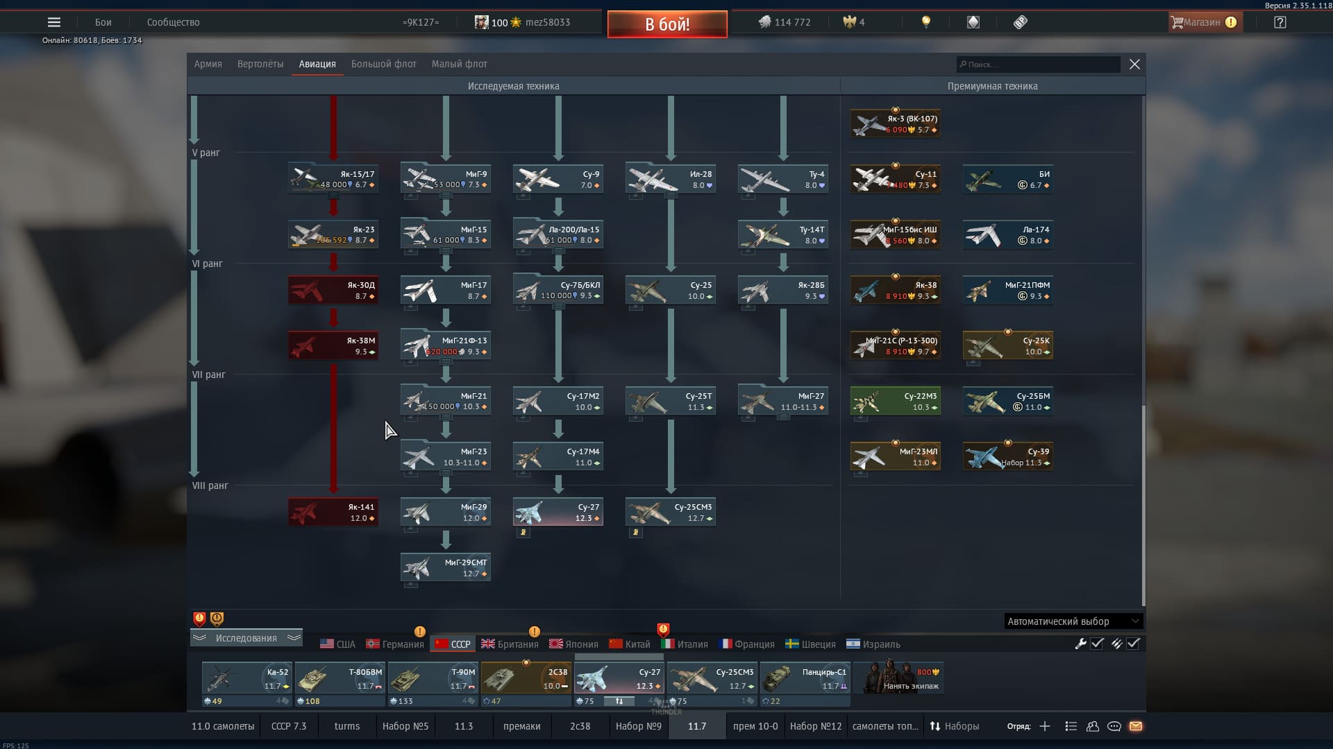
Task: Switch to the Армия tab
Action: pyautogui.click(x=208, y=64)
